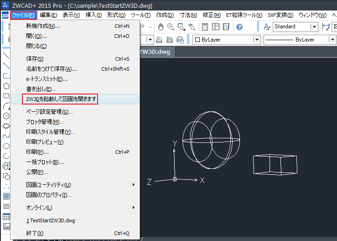Open the 修正(M) menu

pyautogui.click(x=212, y=15)
